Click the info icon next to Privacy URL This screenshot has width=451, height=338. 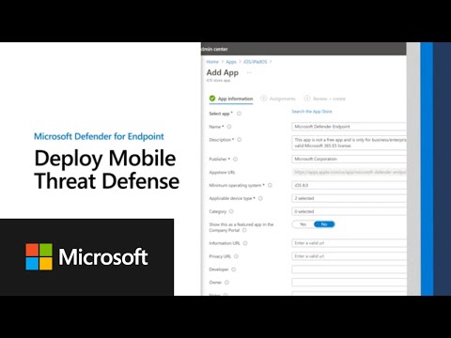(236, 256)
